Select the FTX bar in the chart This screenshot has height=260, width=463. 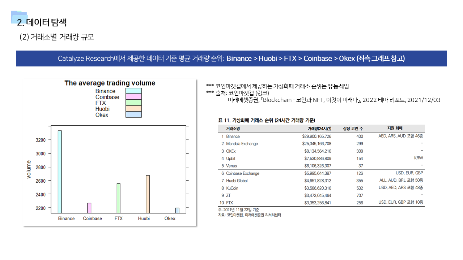click(119, 198)
